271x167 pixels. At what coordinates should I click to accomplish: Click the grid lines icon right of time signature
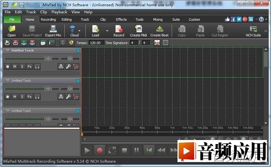pyautogui.click(x=165, y=43)
